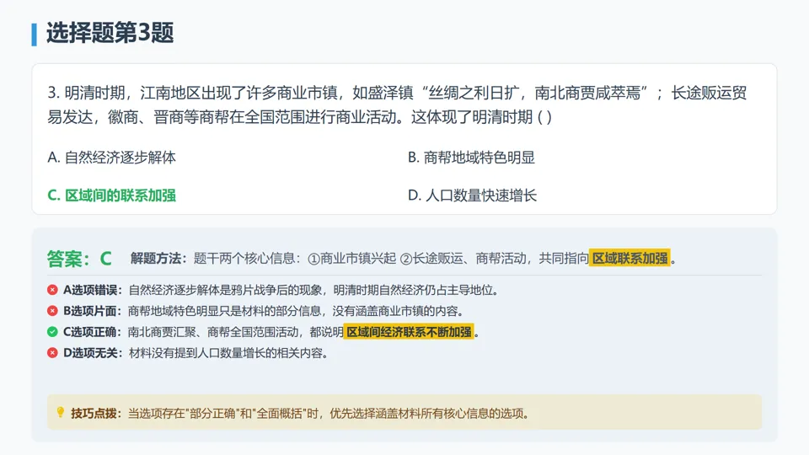Select option C 区域间的联系加强
Viewport: 809px width, 455px height.
point(111,195)
